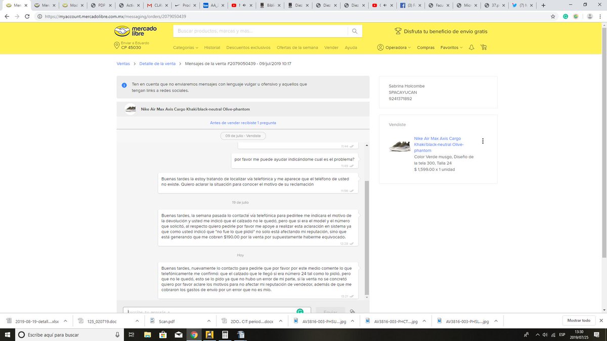Click the Grammarly icon in message box
Screen dimensions: 607x341
click(x=299, y=312)
